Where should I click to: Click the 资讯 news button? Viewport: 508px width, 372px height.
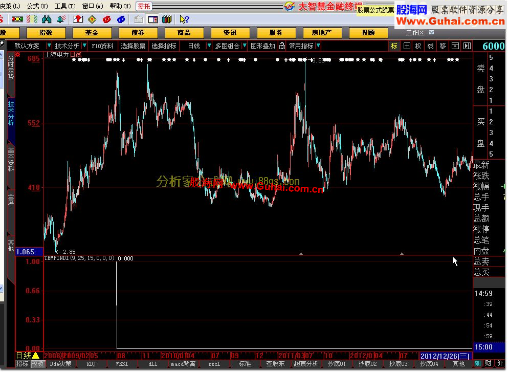(x=230, y=33)
